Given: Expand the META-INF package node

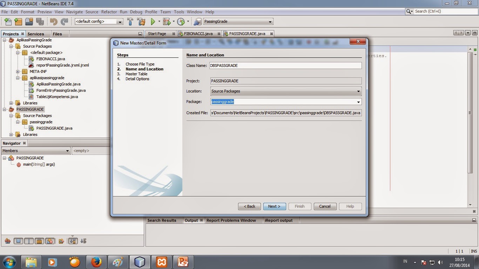Looking at the screenshot, I should coord(18,71).
